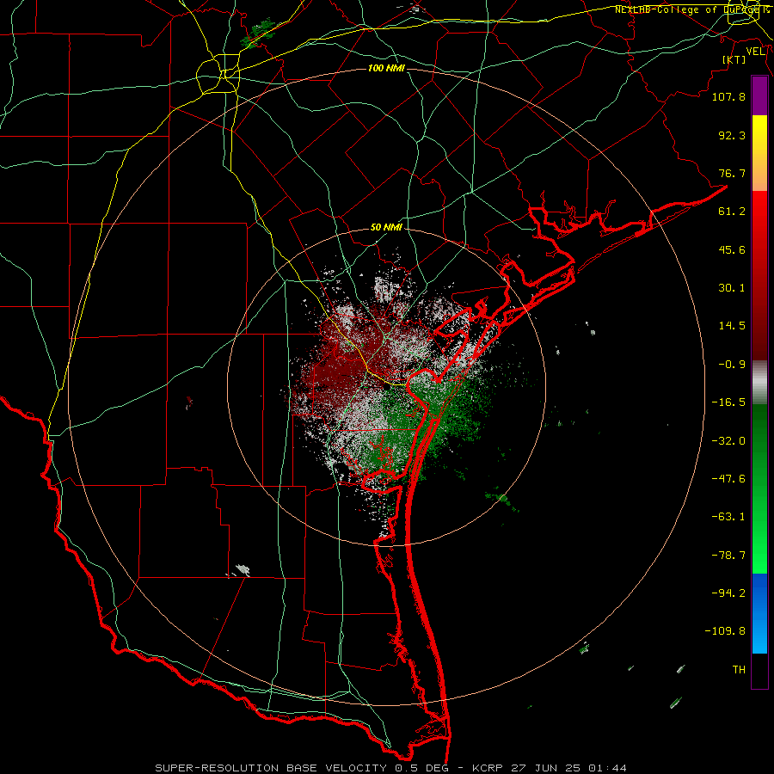Viewport: 774px width, 774px height.
Task: Click the -16.5 legend value
Action: [728, 402]
